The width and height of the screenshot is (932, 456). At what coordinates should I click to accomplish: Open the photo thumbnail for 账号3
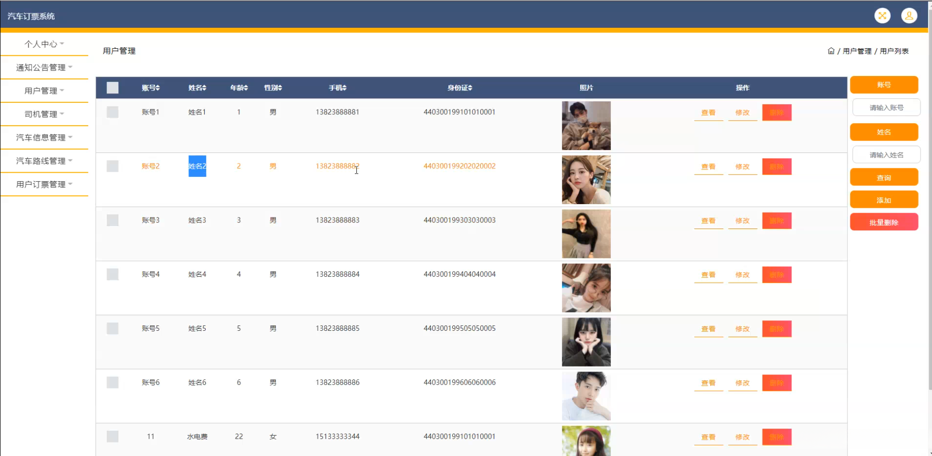[587, 234]
